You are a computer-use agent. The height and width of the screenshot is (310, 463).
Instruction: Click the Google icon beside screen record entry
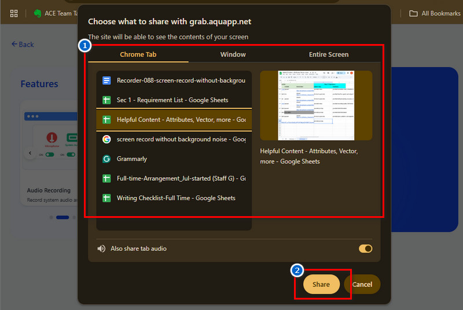[106, 139]
